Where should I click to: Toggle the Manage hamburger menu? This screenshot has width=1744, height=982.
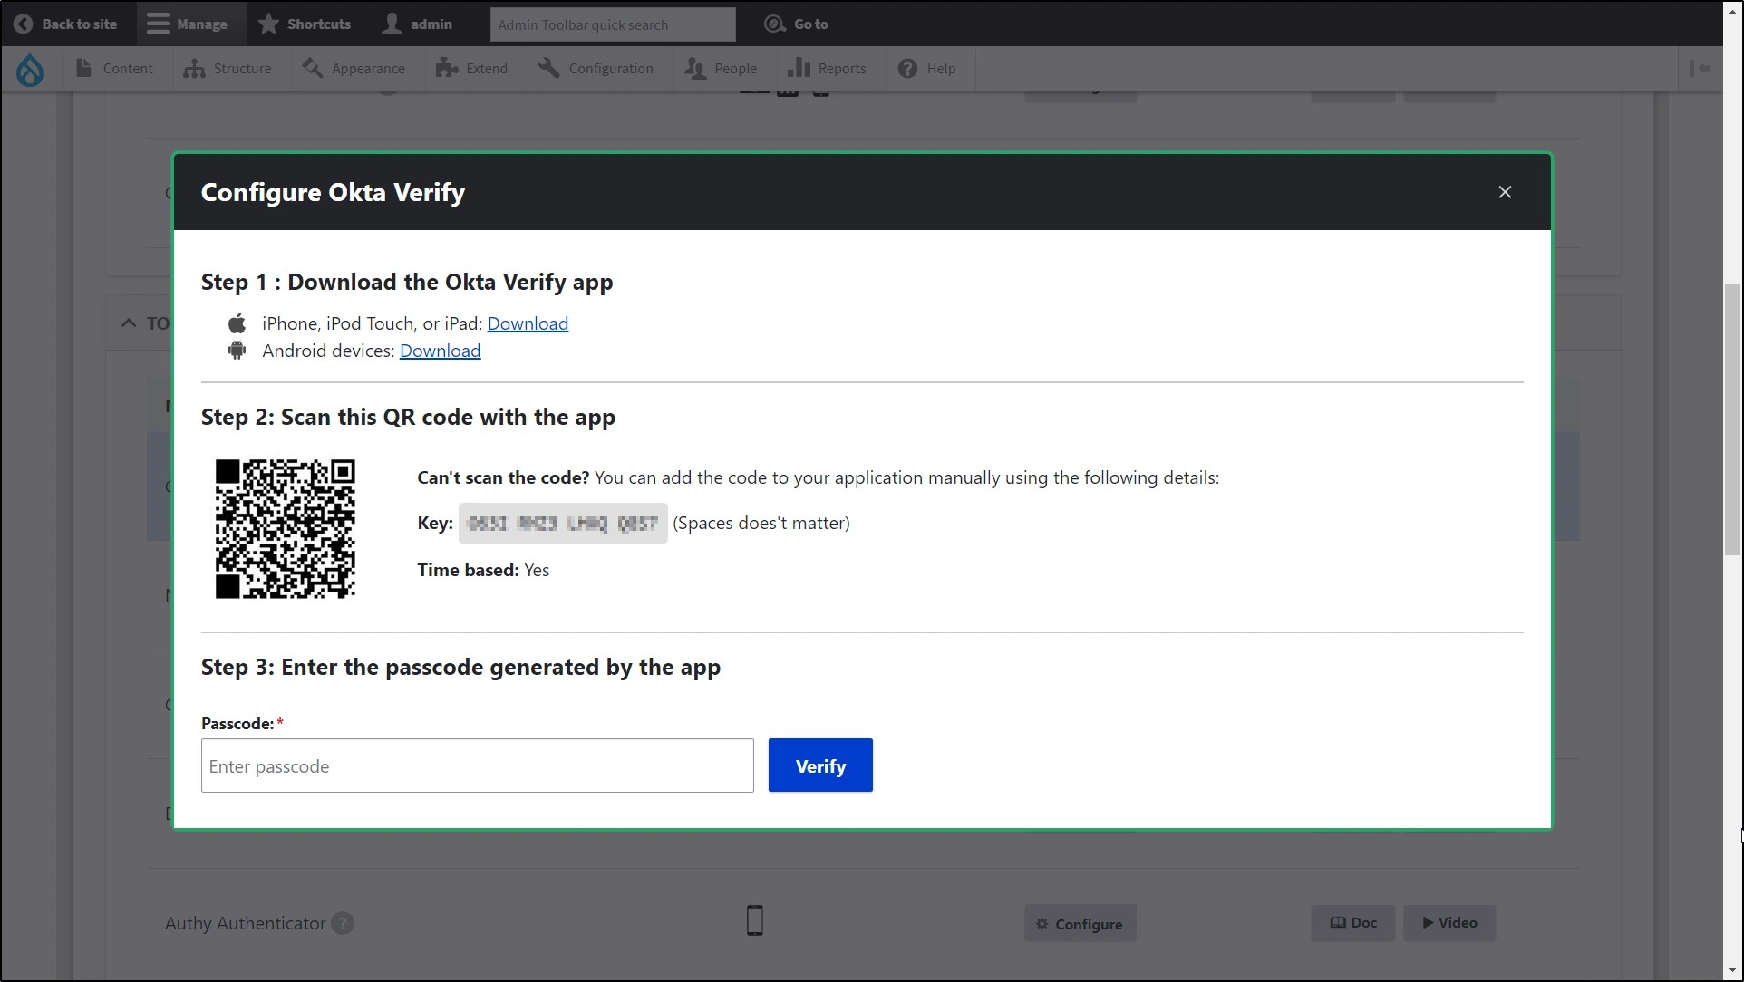tap(159, 24)
